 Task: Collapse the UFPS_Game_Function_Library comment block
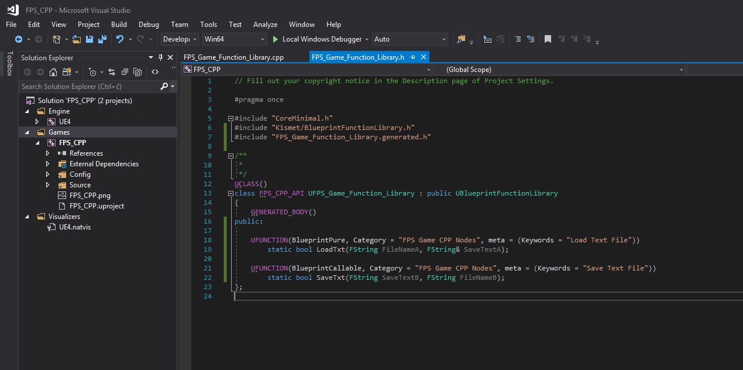tap(231, 156)
